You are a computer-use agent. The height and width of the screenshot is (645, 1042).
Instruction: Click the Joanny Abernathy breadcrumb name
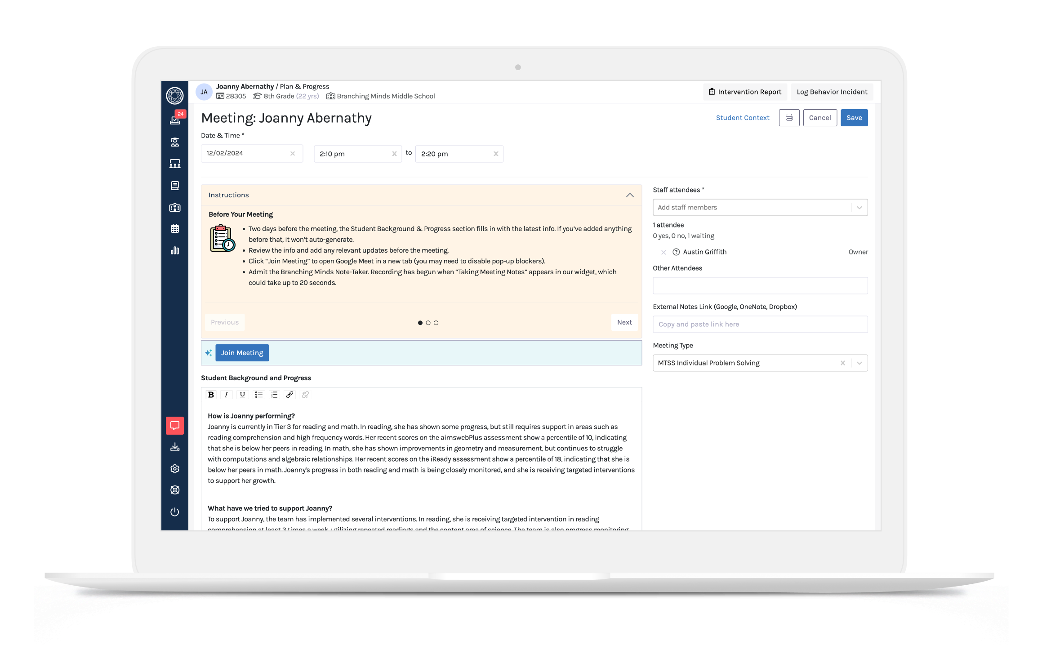[x=245, y=86]
